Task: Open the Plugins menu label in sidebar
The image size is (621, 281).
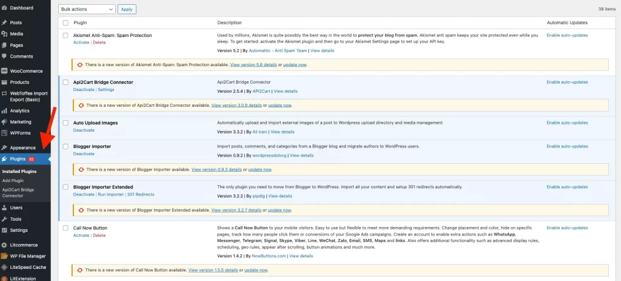Action: [18, 159]
